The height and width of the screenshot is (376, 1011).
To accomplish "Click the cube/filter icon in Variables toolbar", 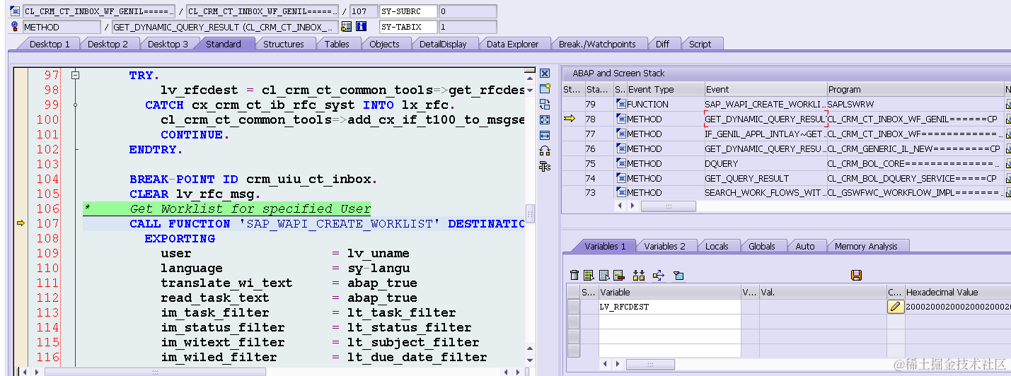I will click(678, 275).
